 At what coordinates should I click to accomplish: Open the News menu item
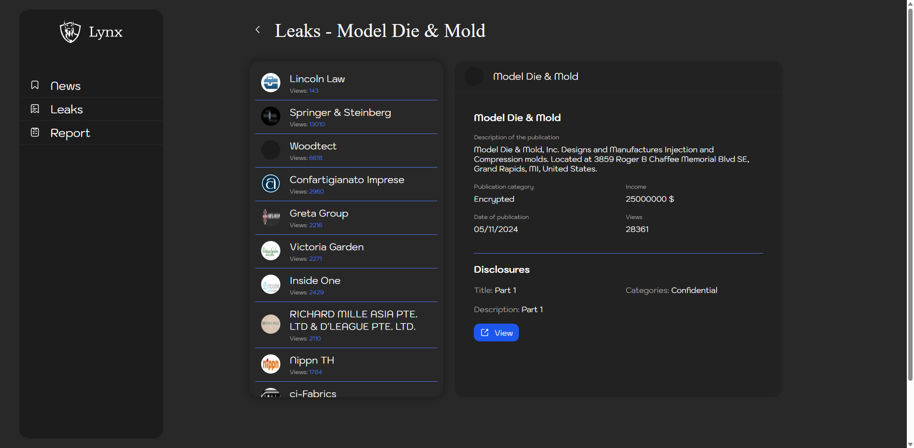pos(66,86)
